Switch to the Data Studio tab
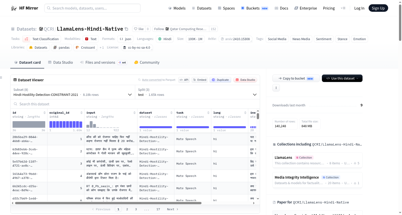Viewport: 402px width, 215px height. 61,62
